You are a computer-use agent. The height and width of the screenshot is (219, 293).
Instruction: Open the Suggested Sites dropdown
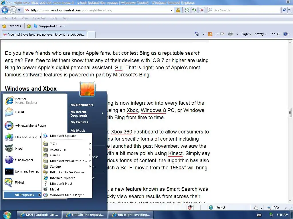50,26
